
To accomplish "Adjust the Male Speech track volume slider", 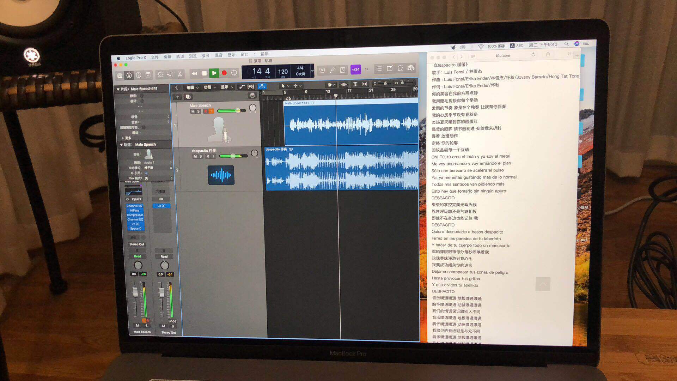I will [x=231, y=111].
